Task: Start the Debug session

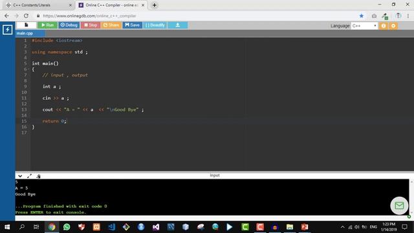Action: point(69,25)
